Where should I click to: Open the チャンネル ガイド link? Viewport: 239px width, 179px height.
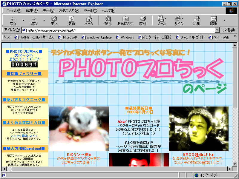coord(190,37)
